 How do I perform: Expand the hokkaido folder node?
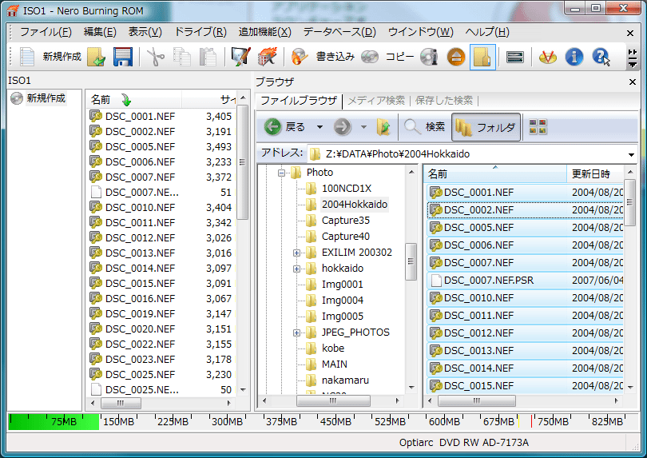coord(296,269)
